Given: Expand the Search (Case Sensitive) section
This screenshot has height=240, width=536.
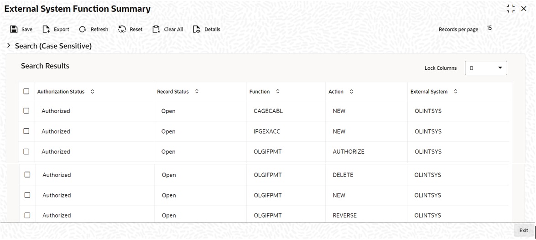Looking at the screenshot, I should coord(9,46).
